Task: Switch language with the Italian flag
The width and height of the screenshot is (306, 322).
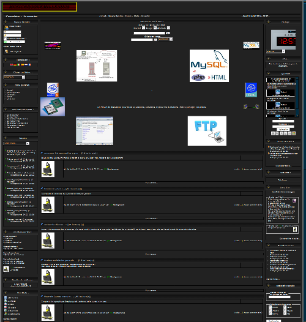Action: point(19,65)
